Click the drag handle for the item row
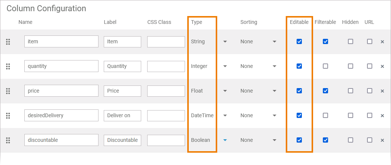The width and height of the screenshot is (391, 165). [8, 42]
